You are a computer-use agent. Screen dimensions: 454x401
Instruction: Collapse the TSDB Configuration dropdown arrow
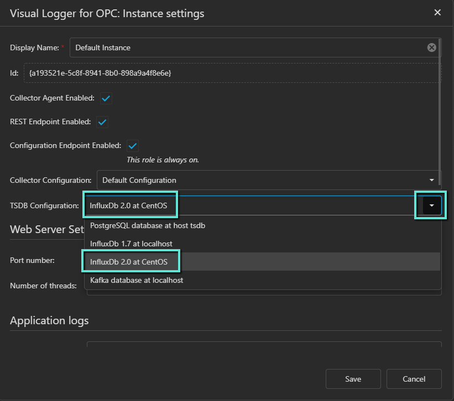point(432,205)
